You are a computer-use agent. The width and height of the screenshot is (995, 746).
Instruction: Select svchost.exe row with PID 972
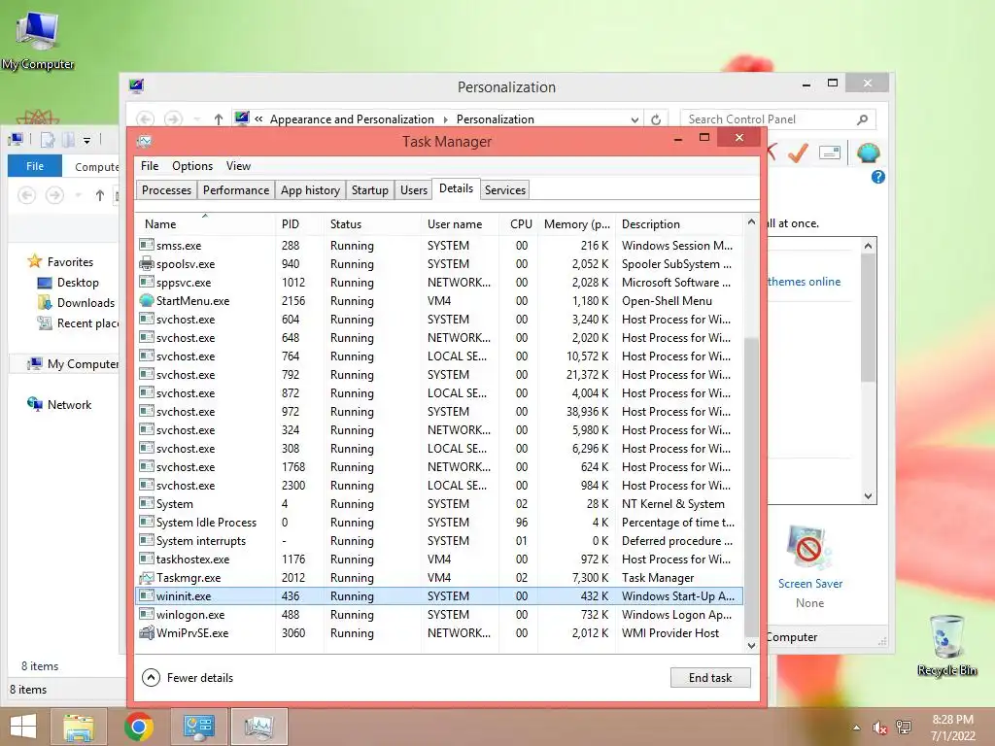pyautogui.click(x=439, y=412)
